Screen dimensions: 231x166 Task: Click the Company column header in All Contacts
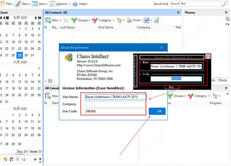pyautogui.click(x=144, y=27)
